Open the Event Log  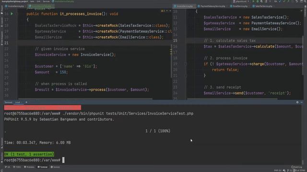coord(296,167)
